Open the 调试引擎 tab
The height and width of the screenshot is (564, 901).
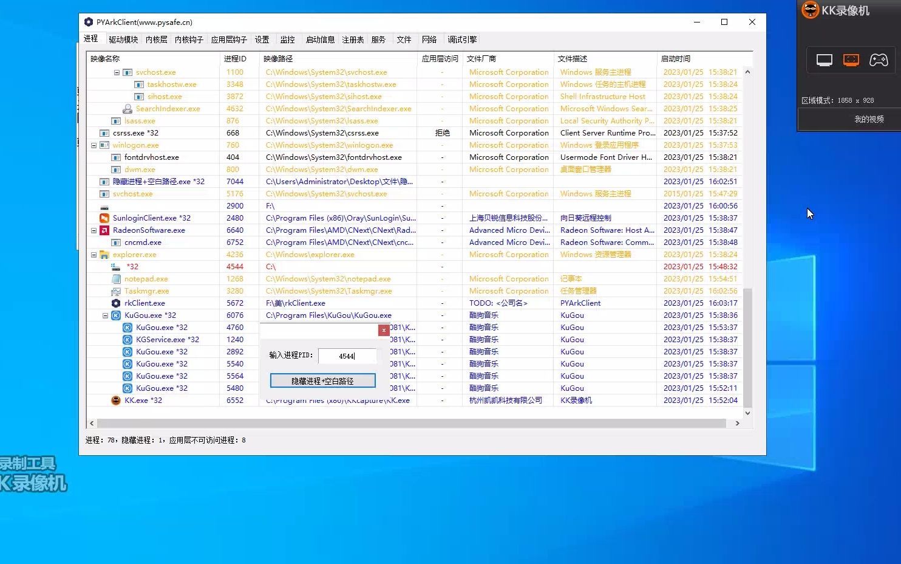coord(463,40)
